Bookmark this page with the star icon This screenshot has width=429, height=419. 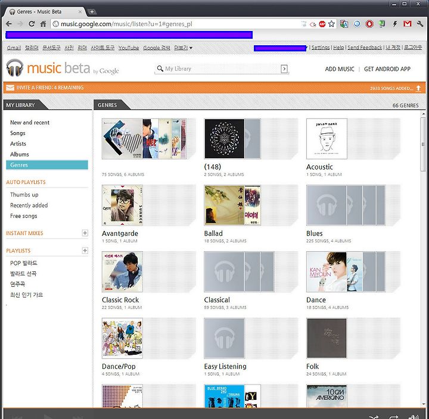coord(331,24)
